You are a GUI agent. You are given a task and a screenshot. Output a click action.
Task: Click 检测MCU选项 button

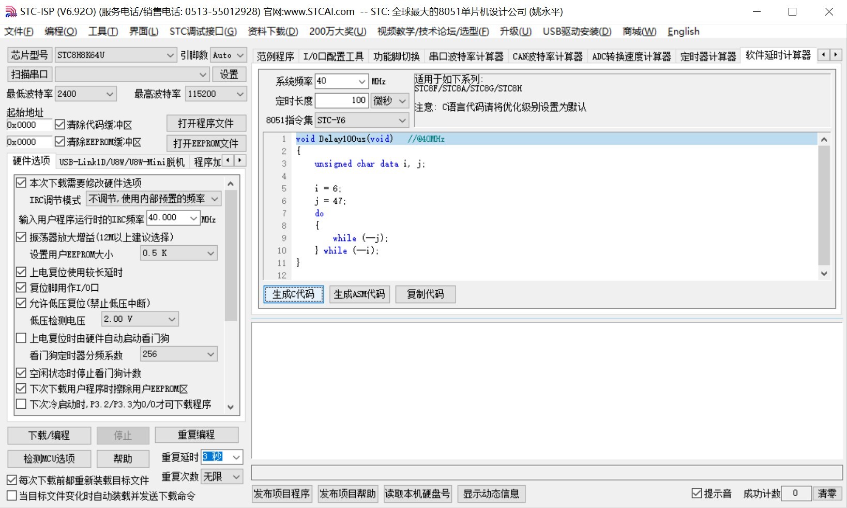coord(49,458)
